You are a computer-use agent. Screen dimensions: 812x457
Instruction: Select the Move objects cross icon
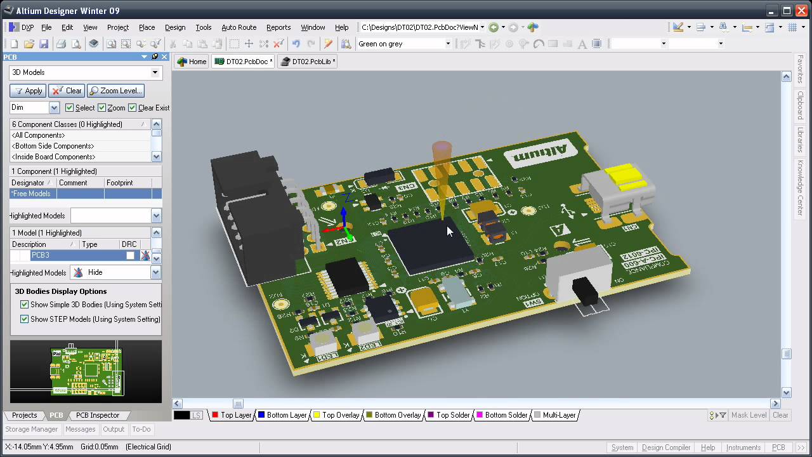click(249, 43)
